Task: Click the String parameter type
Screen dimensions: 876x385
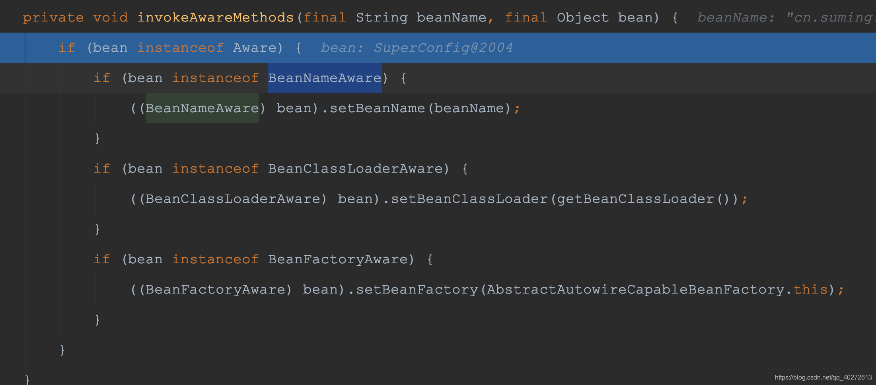Action: (x=382, y=17)
